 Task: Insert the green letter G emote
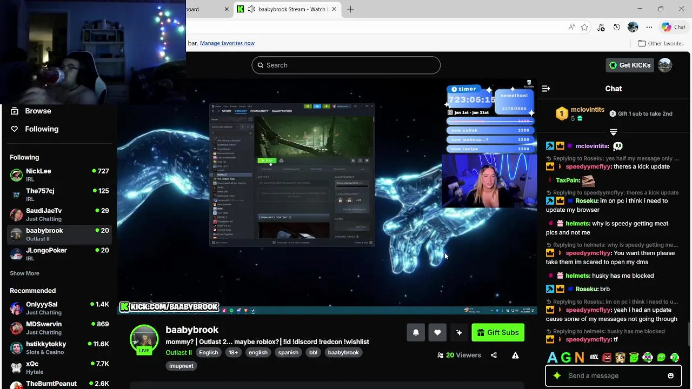(x=565, y=358)
